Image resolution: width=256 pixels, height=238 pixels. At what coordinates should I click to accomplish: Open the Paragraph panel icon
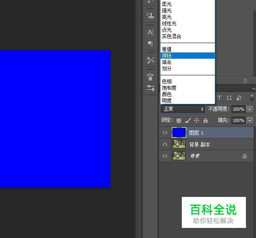coord(150,44)
